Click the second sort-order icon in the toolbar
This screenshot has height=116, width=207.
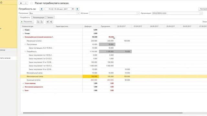click(x=42, y=22)
